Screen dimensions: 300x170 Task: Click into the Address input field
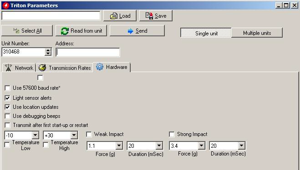(x=88, y=52)
